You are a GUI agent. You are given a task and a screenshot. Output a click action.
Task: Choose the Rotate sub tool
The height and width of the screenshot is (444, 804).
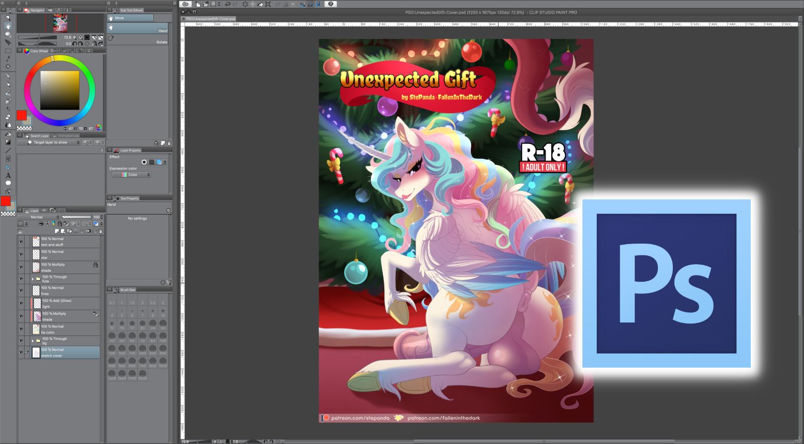(x=138, y=40)
